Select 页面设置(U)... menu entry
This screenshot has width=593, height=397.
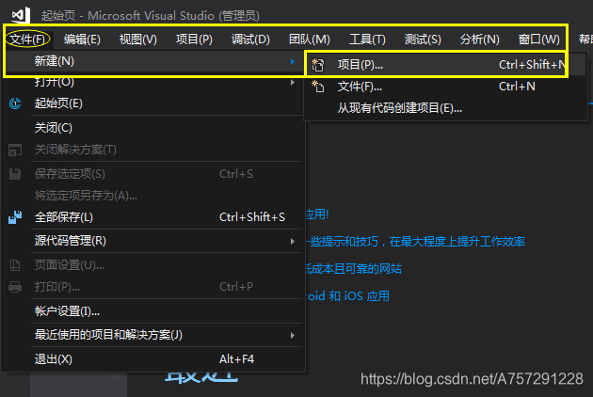(x=152, y=265)
